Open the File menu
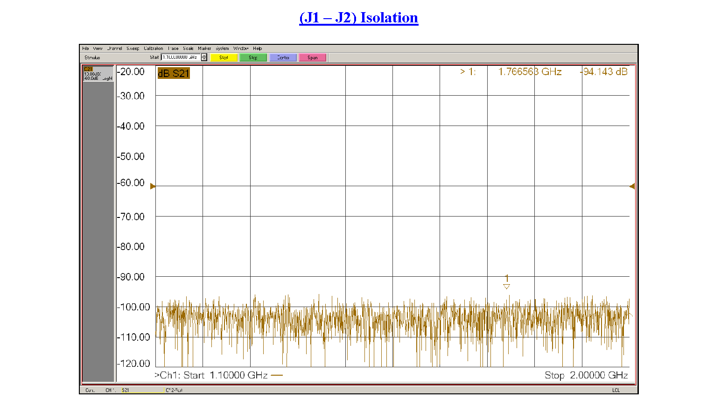The width and height of the screenshot is (714, 406). point(85,49)
